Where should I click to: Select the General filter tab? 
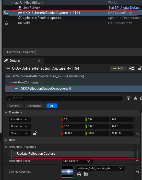point(14,106)
